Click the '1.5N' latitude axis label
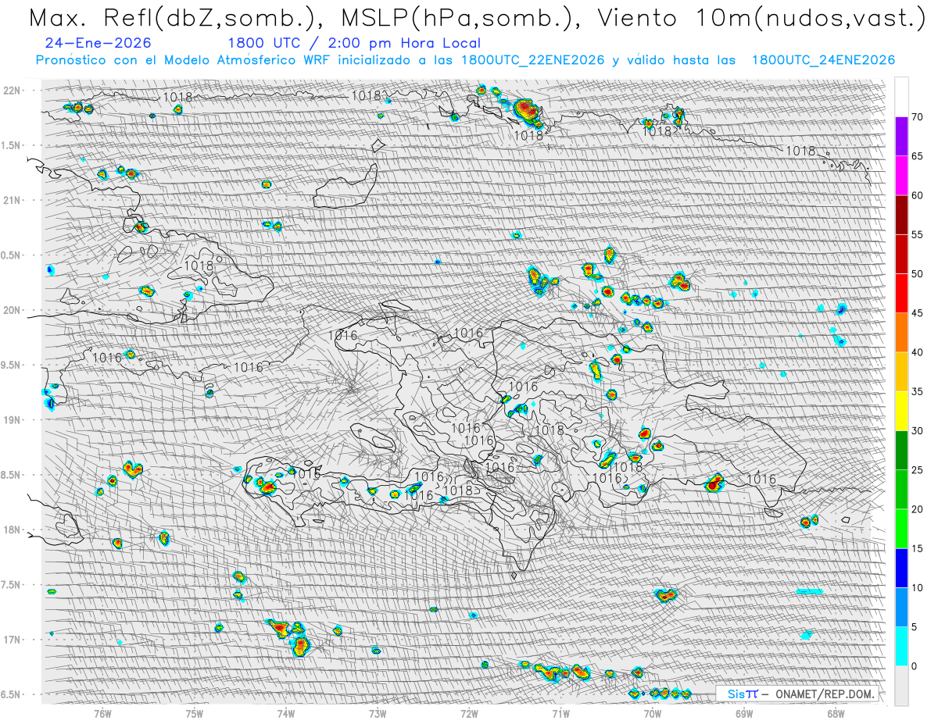Image resolution: width=938 pixels, height=724 pixels. coord(12,145)
